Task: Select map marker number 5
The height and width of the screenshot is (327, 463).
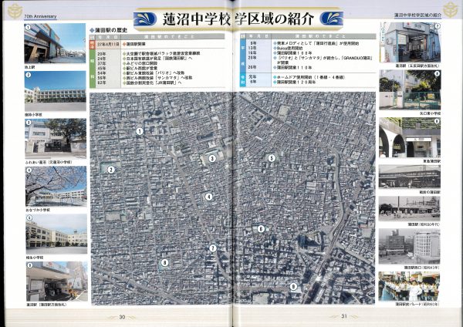Action: click(272, 158)
